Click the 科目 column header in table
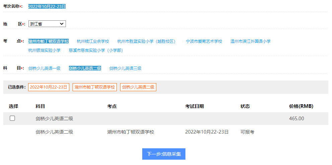 pyautogui.click(x=40, y=106)
